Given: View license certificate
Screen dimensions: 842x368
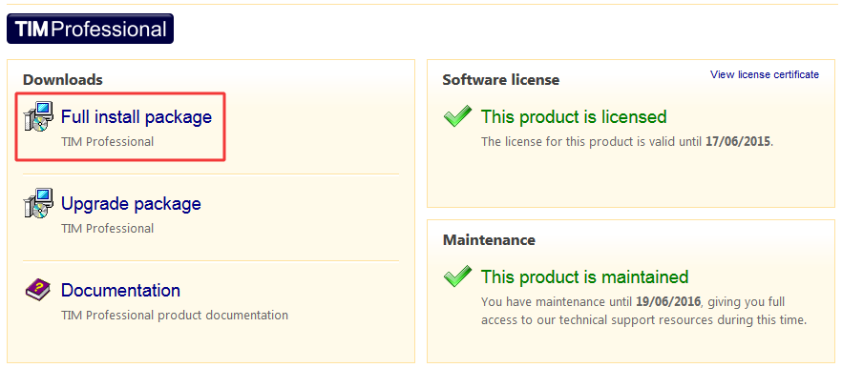Looking at the screenshot, I should pyautogui.click(x=765, y=74).
